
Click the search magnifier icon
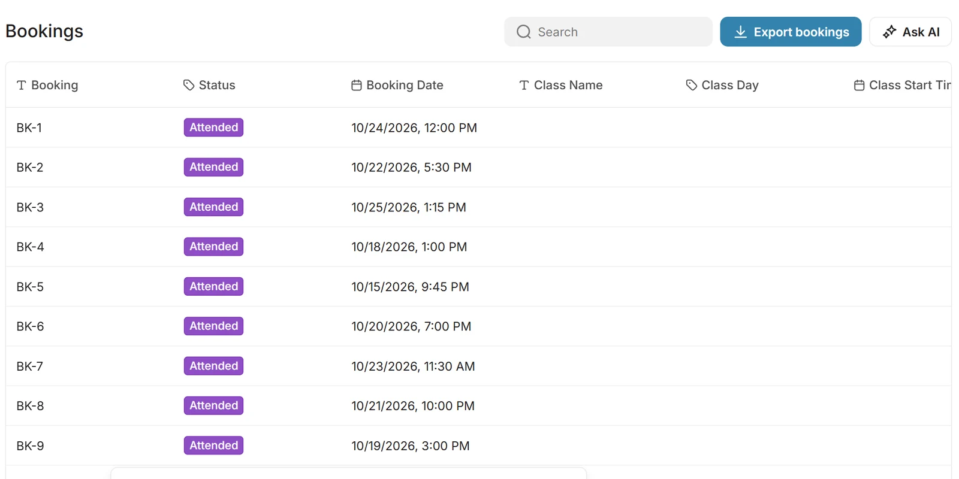click(524, 32)
